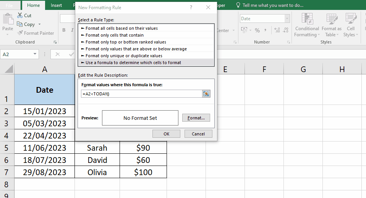Click the cell containing $60
366x198 pixels.
[x=143, y=160]
